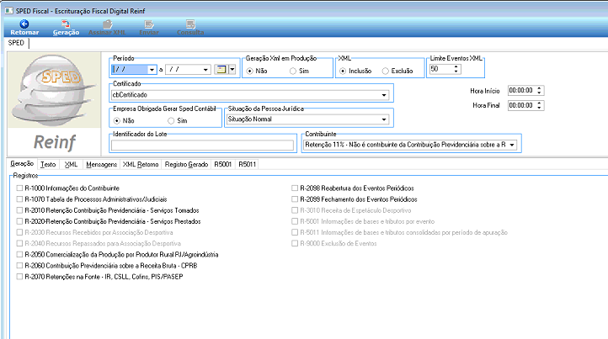Switch to the XML tab
The width and height of the screenshot is (608, 339).
71,164
